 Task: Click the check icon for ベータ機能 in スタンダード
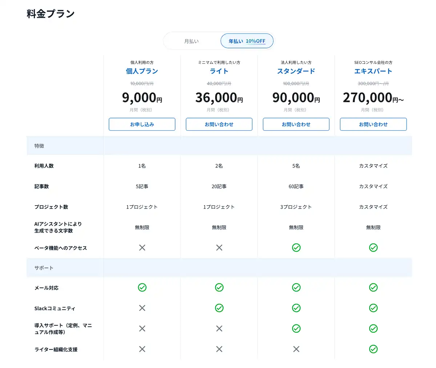296,247
